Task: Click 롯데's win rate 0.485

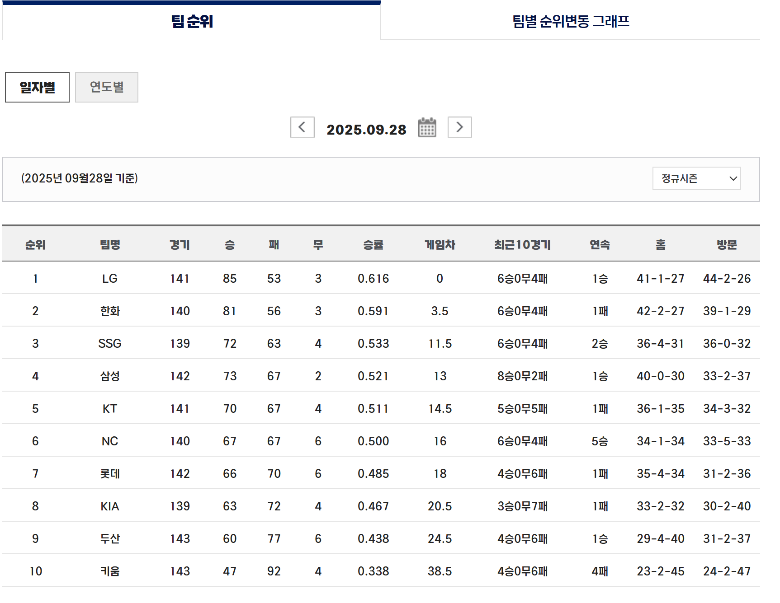Action: pos(373,473)
